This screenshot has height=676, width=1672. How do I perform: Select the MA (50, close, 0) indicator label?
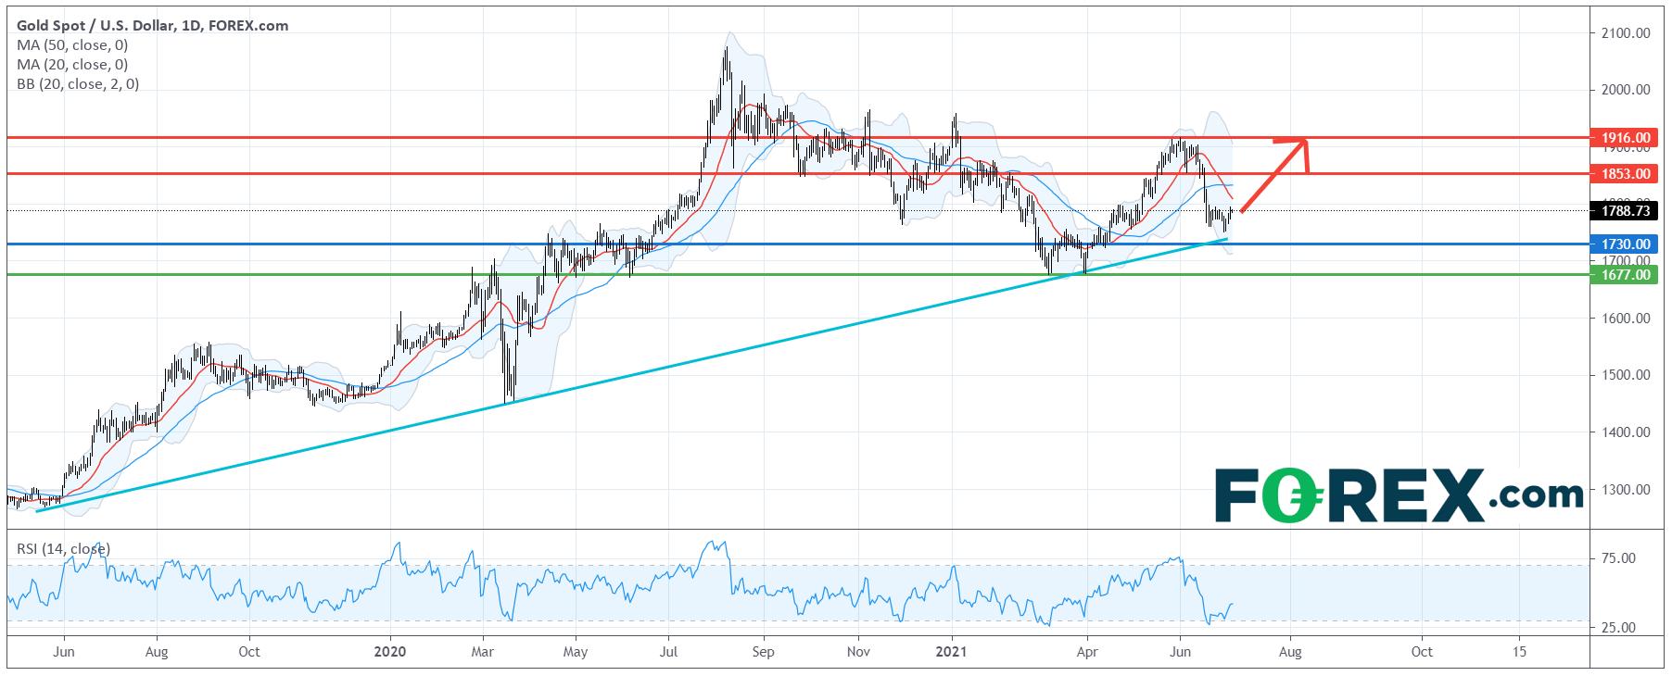(72, 45)
